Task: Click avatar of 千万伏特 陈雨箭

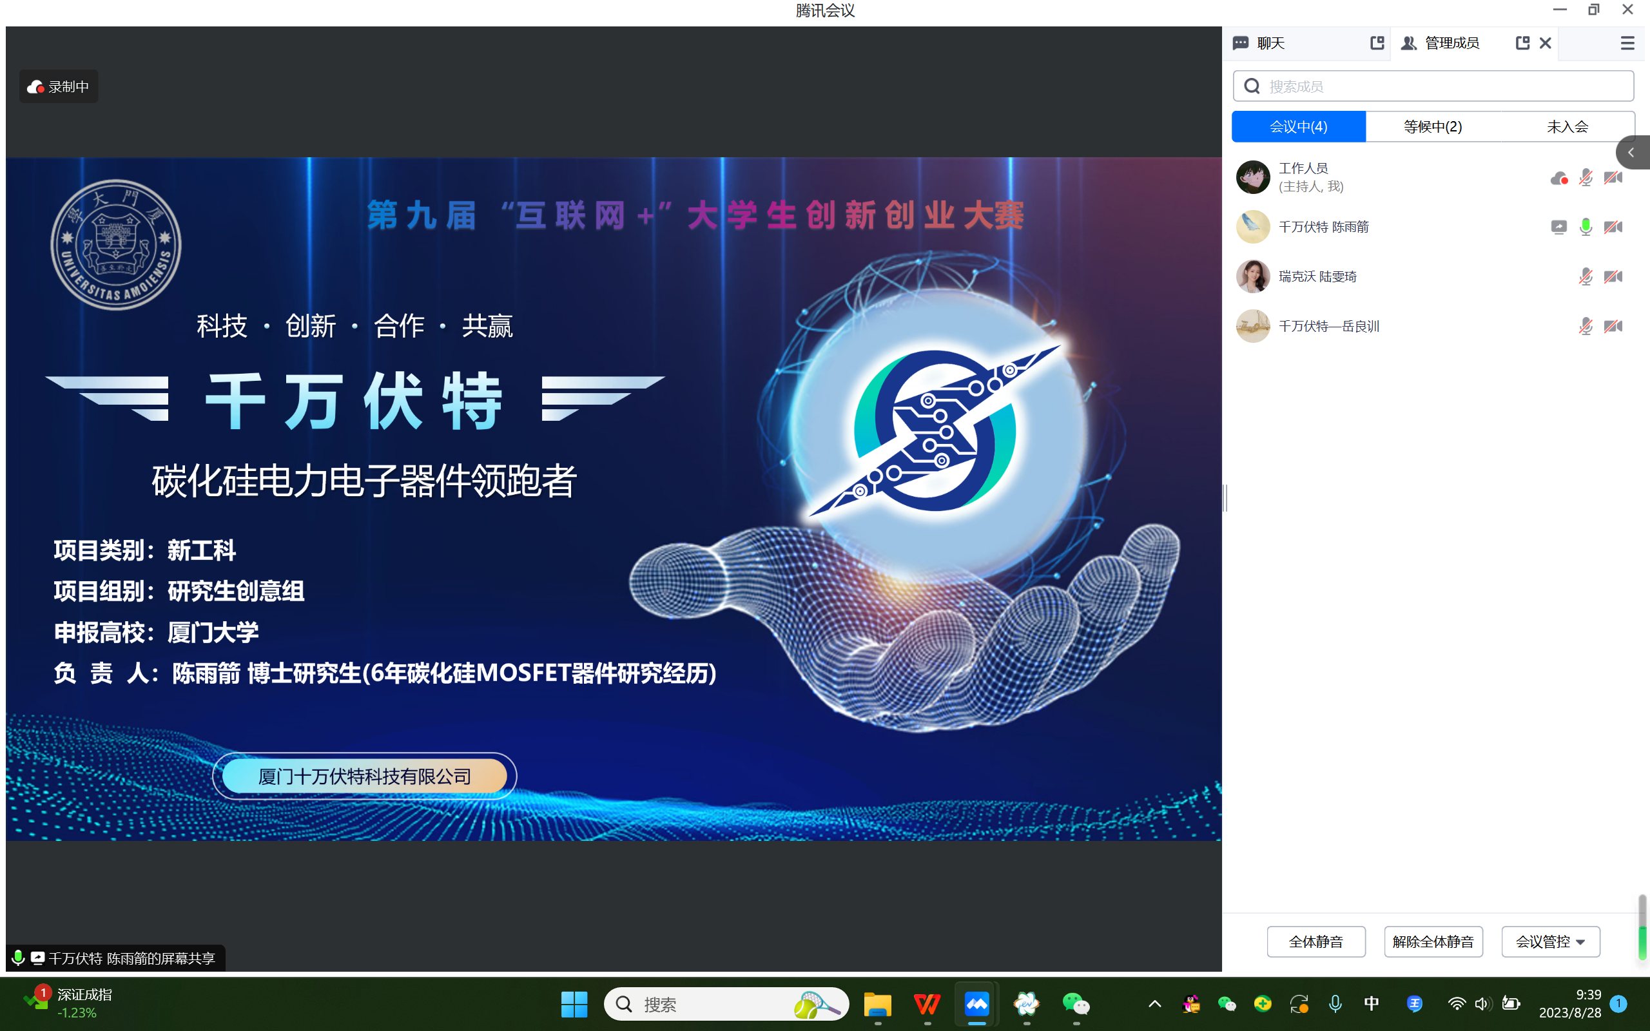Action: pos(1252,227)
